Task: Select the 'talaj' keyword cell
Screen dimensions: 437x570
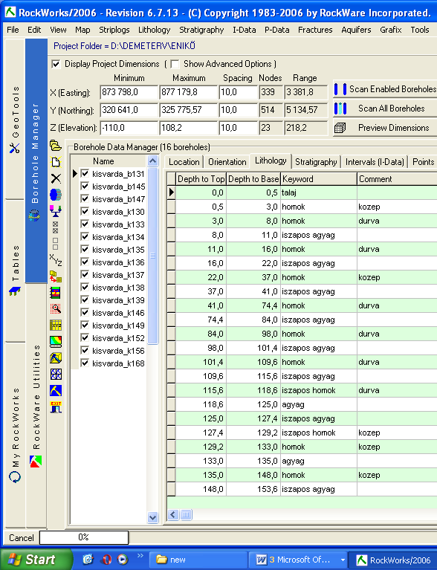Action: (x=319, y=192)
